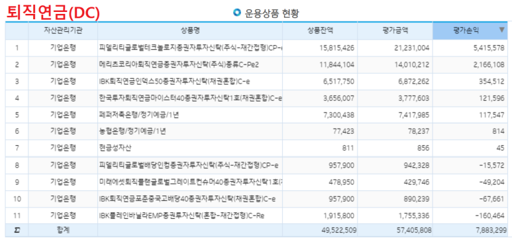Click the 평가금액 column header
Image resolution: width=512 pixels, height=240 pixels.
coord(395,30)
